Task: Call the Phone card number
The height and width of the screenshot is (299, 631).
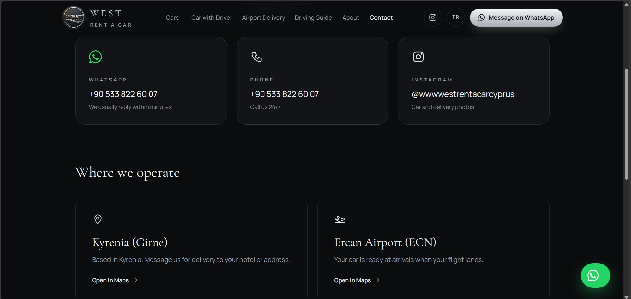Action: (285, 94)
